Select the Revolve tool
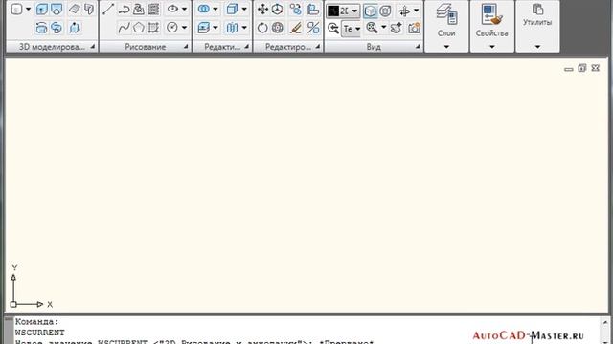Viewport: 613px width, 344px height. tap(75, 28)
